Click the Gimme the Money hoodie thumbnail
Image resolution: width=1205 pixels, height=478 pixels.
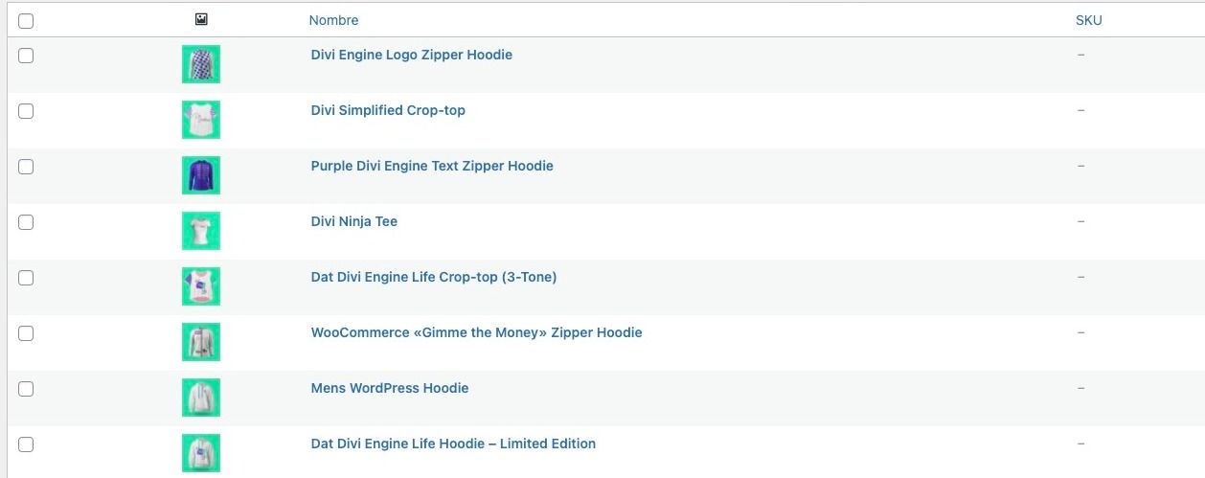[201, 342]
